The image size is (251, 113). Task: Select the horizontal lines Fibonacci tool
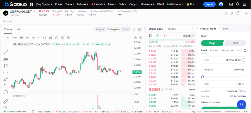point(6,59)
